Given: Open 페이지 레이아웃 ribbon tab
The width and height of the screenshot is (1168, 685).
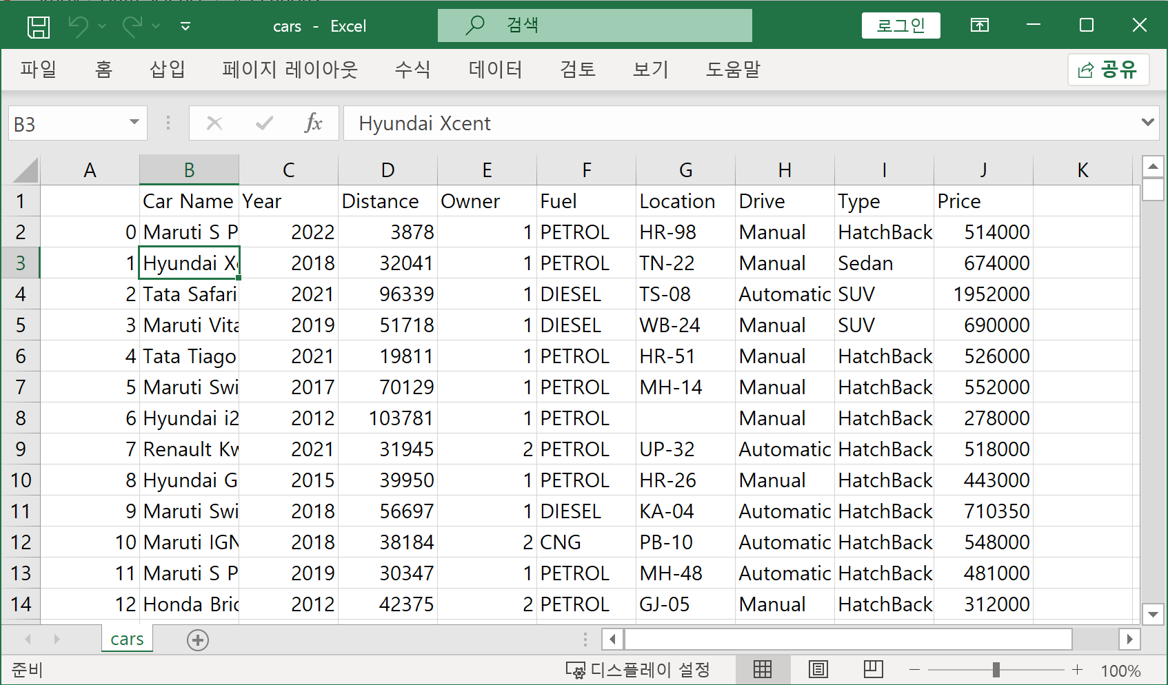Looking at the screenshot, I should coord(290,69).
